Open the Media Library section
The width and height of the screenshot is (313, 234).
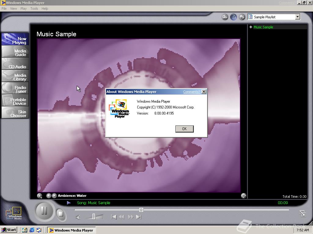15,76
